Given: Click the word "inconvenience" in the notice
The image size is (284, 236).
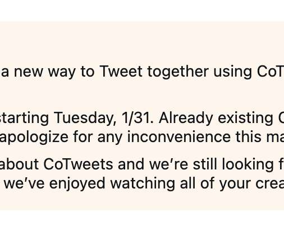Looking at the screenshot, I should [x=178, y=137].
